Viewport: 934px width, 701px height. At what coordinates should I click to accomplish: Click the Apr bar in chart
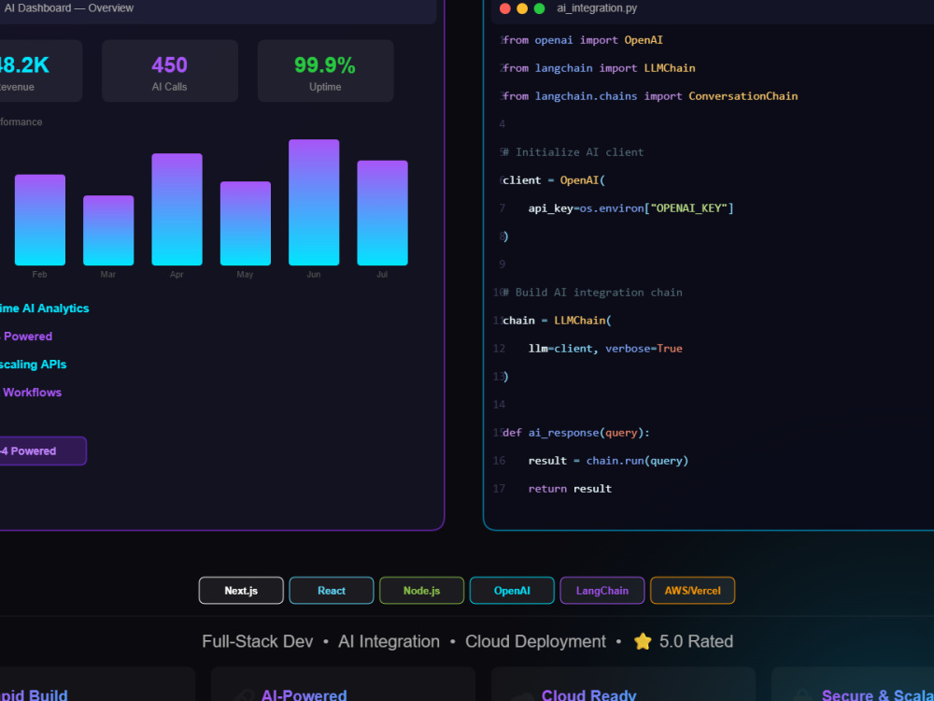177,209
